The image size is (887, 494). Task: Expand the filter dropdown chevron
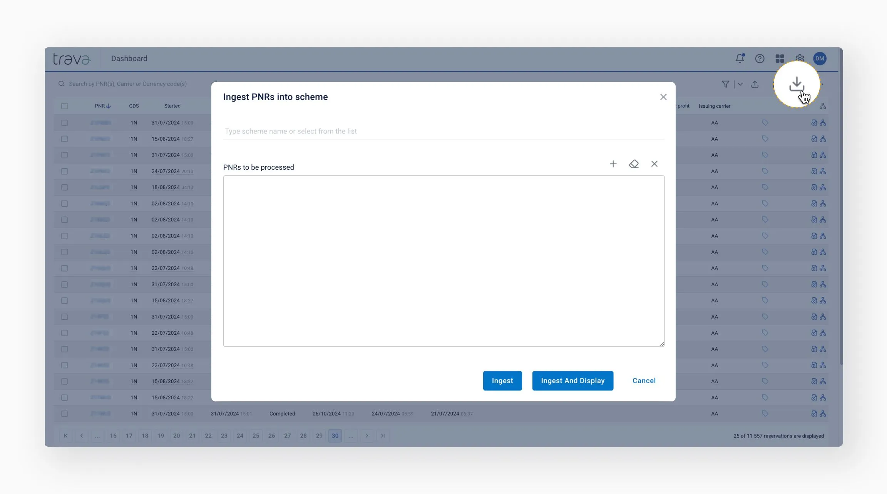(x=740, y=84)
